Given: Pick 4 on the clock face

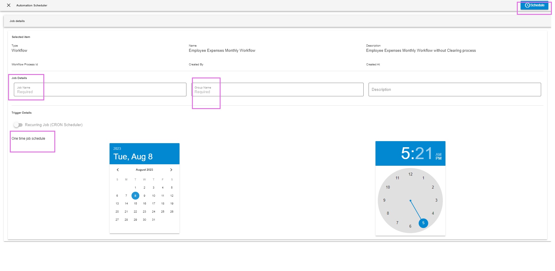Looking at the screenshot, I should [x=433, y=213].
